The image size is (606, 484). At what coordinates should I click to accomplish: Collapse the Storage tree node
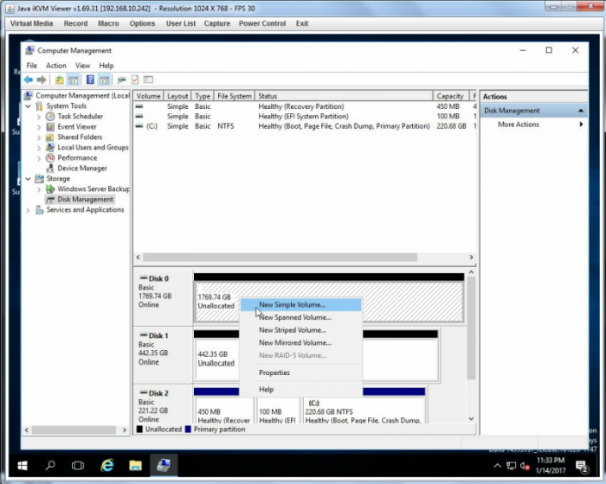(x=29, y=179)
